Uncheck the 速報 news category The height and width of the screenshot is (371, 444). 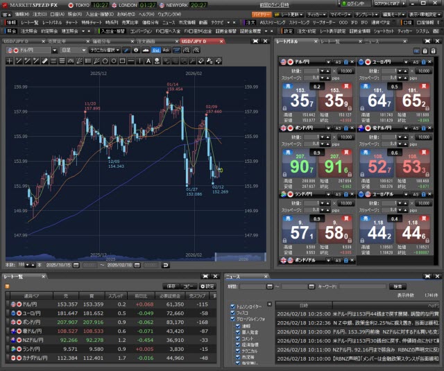coord(238,326)
